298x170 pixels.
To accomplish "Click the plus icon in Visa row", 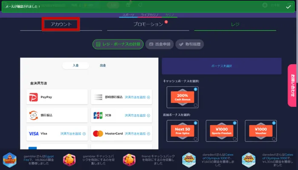I will pyautogui.click(x=84, y=134).
